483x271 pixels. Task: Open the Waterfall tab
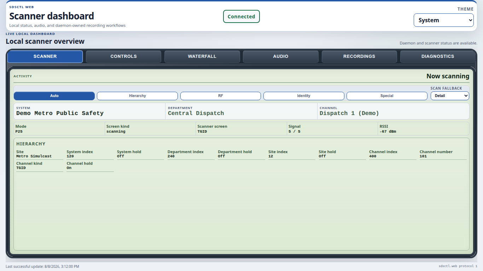point(202,56)
